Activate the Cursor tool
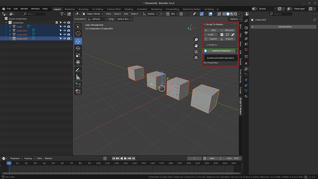The height and width of the screenshot is (179, 318). point(78,34)
